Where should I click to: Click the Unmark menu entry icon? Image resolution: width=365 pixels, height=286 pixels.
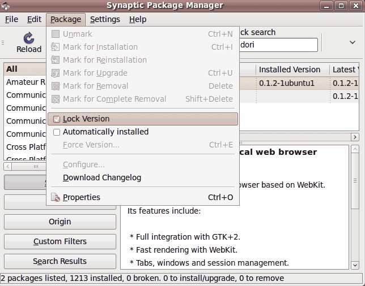56,34
